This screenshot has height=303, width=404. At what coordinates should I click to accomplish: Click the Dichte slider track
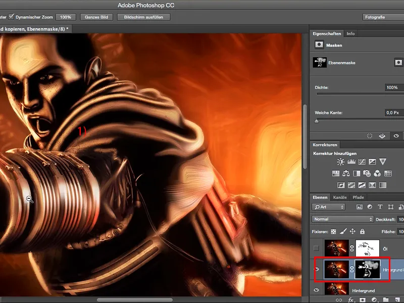pos(360,94)
